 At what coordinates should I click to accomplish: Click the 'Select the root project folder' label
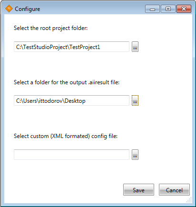tap(51, 28)
